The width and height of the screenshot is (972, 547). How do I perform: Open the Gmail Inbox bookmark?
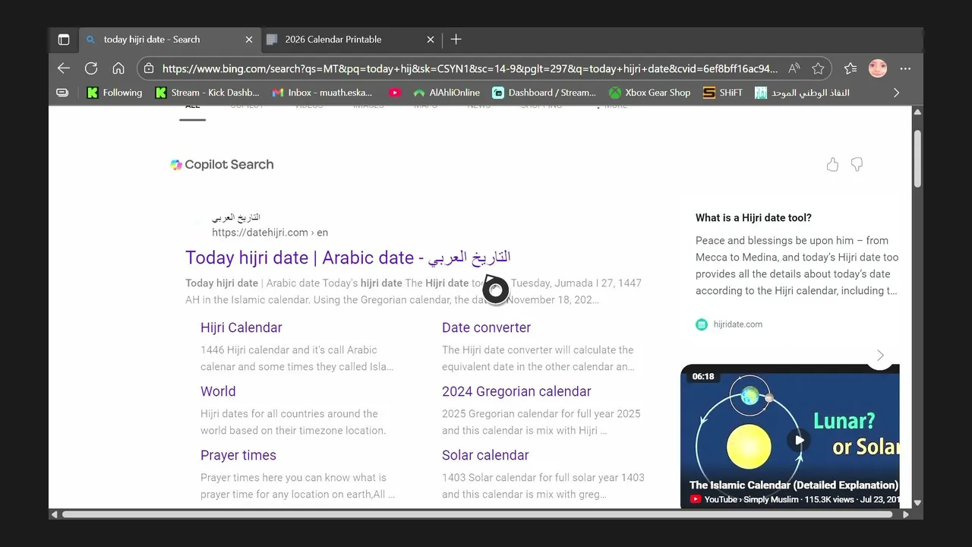pyautogui.click(x=322, y=93)
